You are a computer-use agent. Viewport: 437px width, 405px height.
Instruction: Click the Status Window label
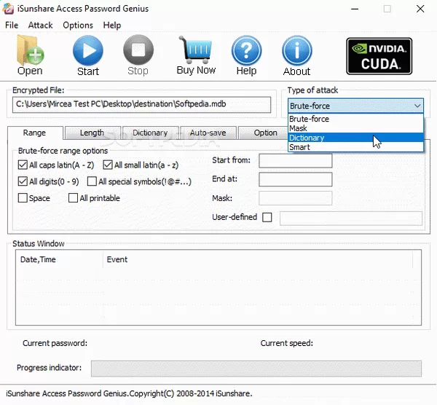[39, 243]
